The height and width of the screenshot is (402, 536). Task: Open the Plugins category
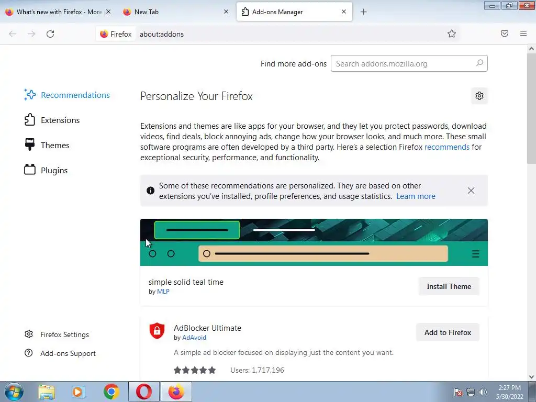[46, 170]
